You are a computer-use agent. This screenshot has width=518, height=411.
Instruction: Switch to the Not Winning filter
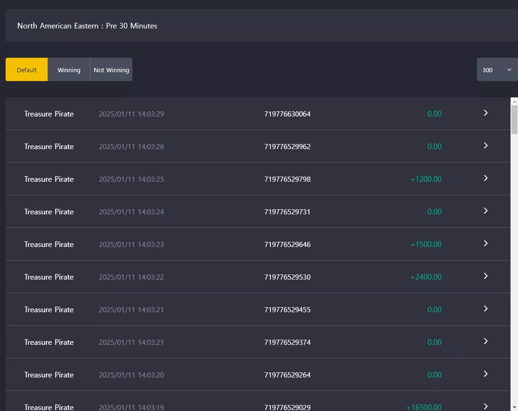coord(111,69)
